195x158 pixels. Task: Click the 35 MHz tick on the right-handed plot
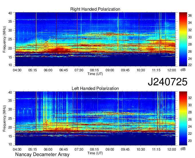(10, 21)
